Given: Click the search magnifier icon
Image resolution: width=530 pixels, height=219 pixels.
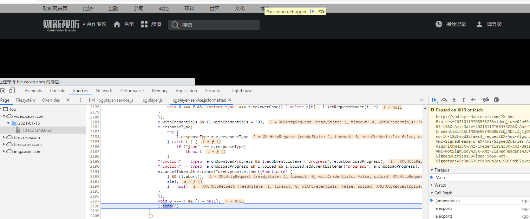Looking at the screenshot, I should [175, 25].
